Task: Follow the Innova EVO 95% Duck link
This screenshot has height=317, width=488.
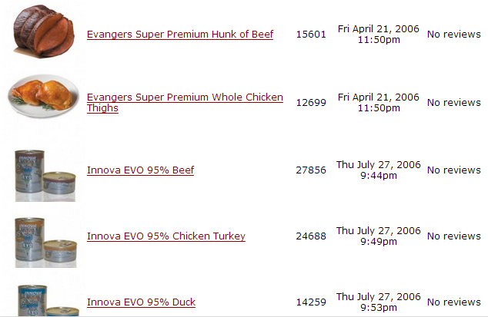Action: (x=141, y=302)
